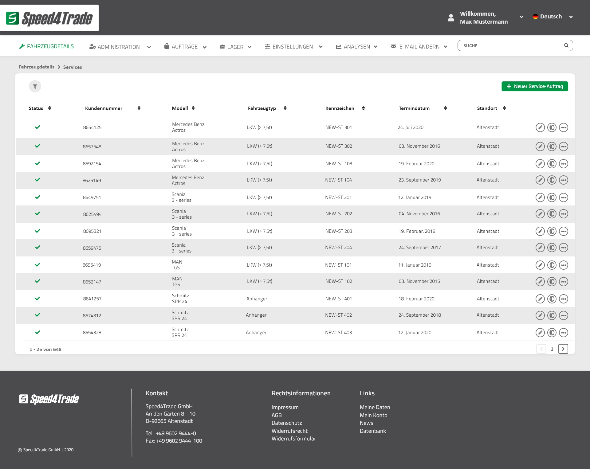Click the user profile icon in the header

point(451,18)
